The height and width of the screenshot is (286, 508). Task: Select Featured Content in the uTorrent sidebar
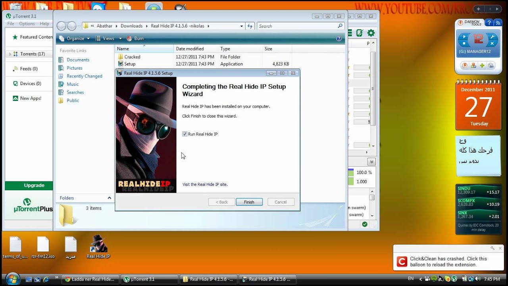tap(33, 37)
